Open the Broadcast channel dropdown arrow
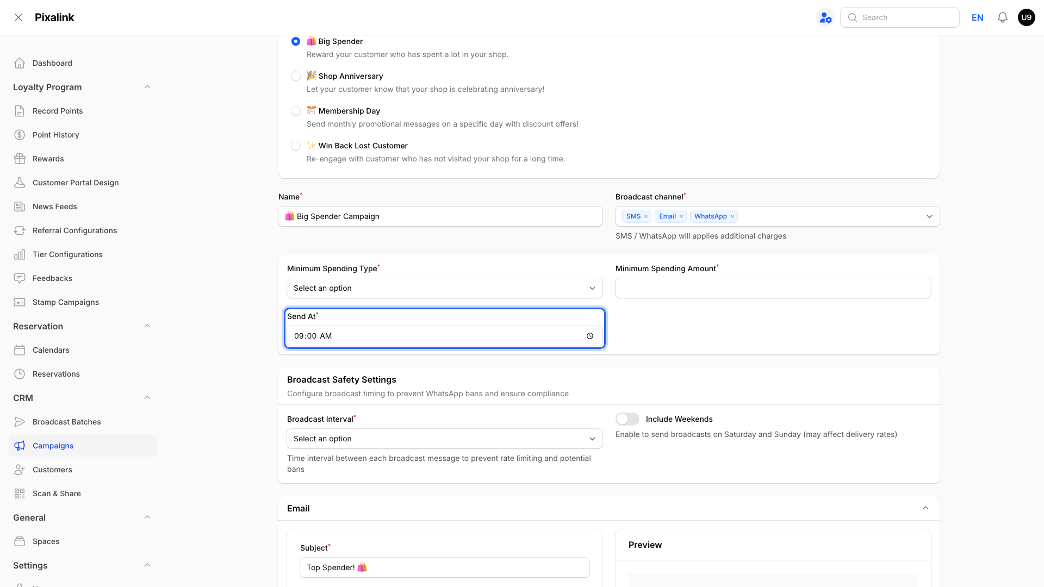This screenshot has width=1044, height=587. tap(930, 216)
